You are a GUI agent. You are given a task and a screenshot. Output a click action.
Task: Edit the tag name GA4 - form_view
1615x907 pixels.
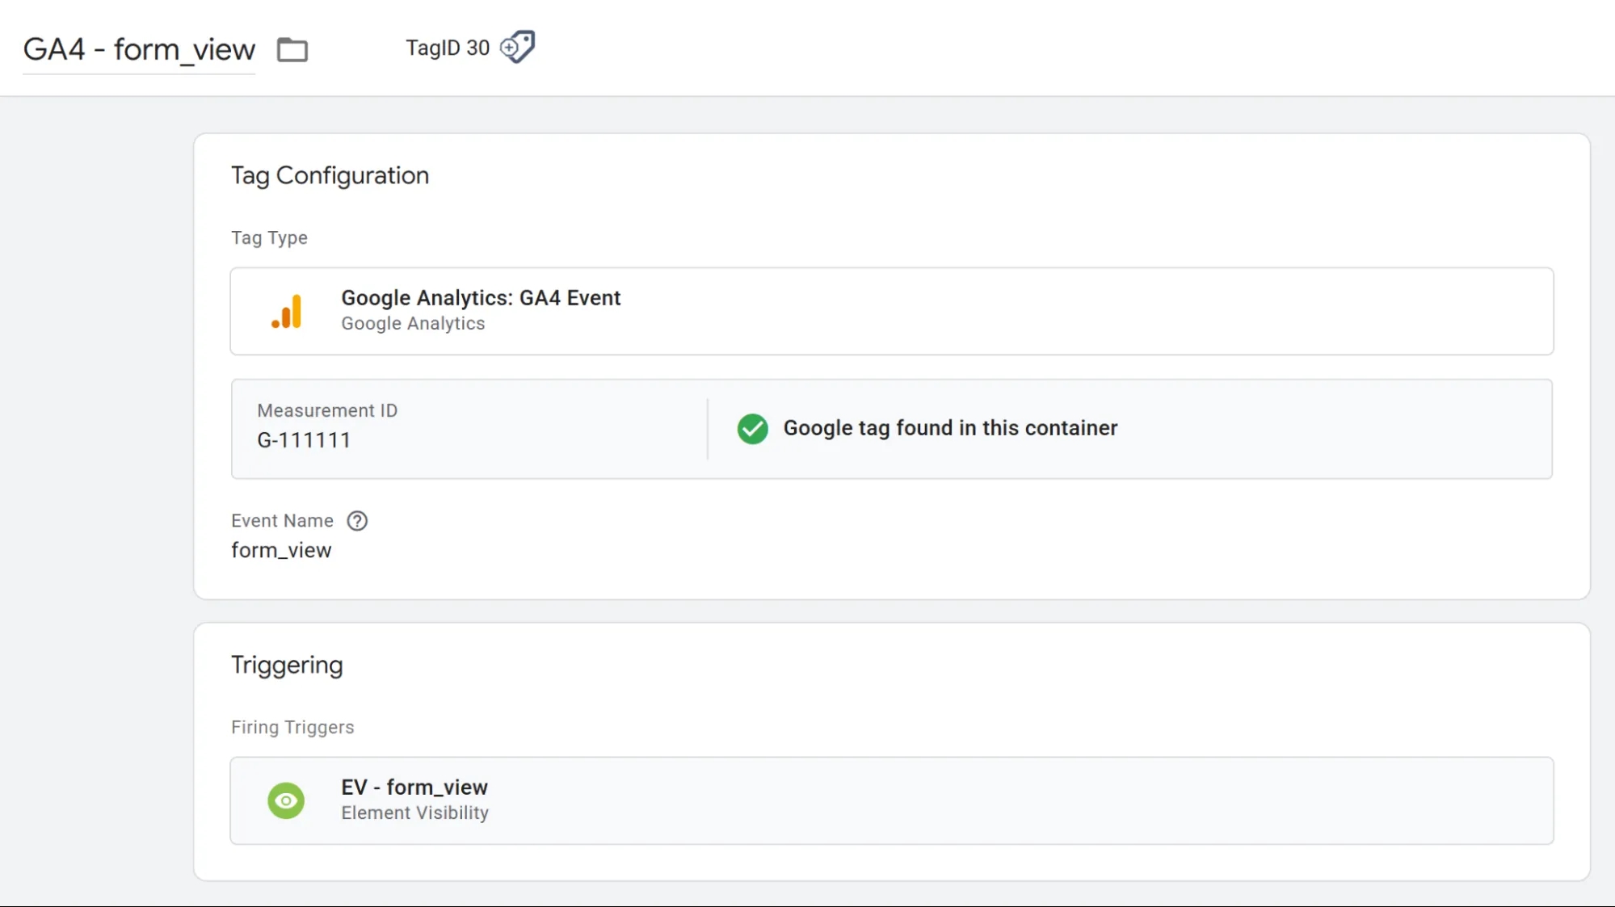139,50
